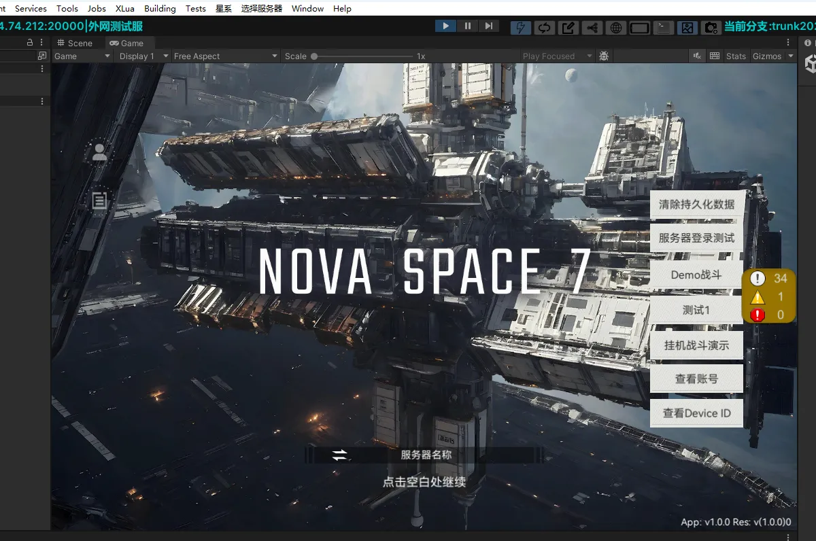
Task: Toggle the left panel lock icon
Action: point(30,42)
